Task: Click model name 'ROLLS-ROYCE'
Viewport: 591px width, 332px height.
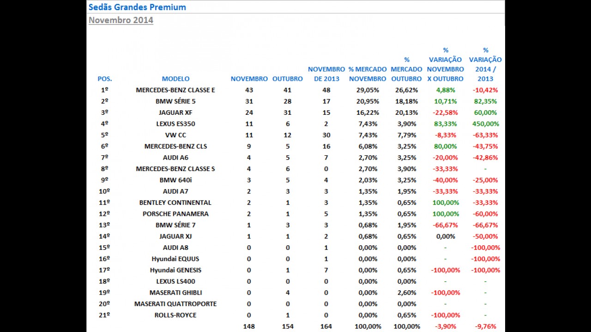Action: (175, 315)
